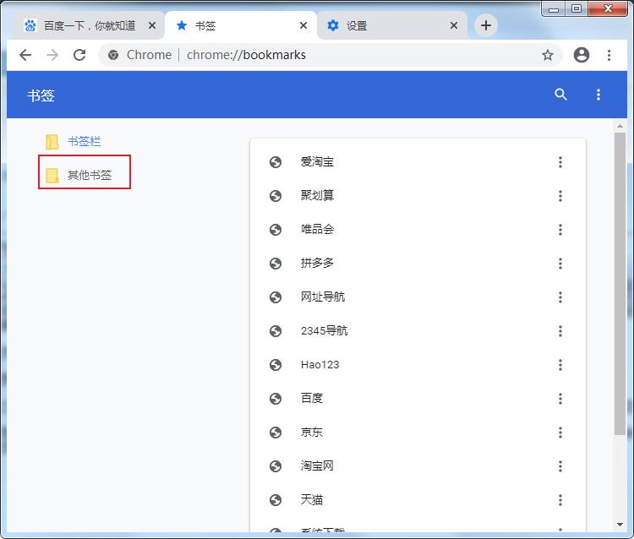Select the 唯品会 bookmark
Screen dimensions: 634x539
418,230
